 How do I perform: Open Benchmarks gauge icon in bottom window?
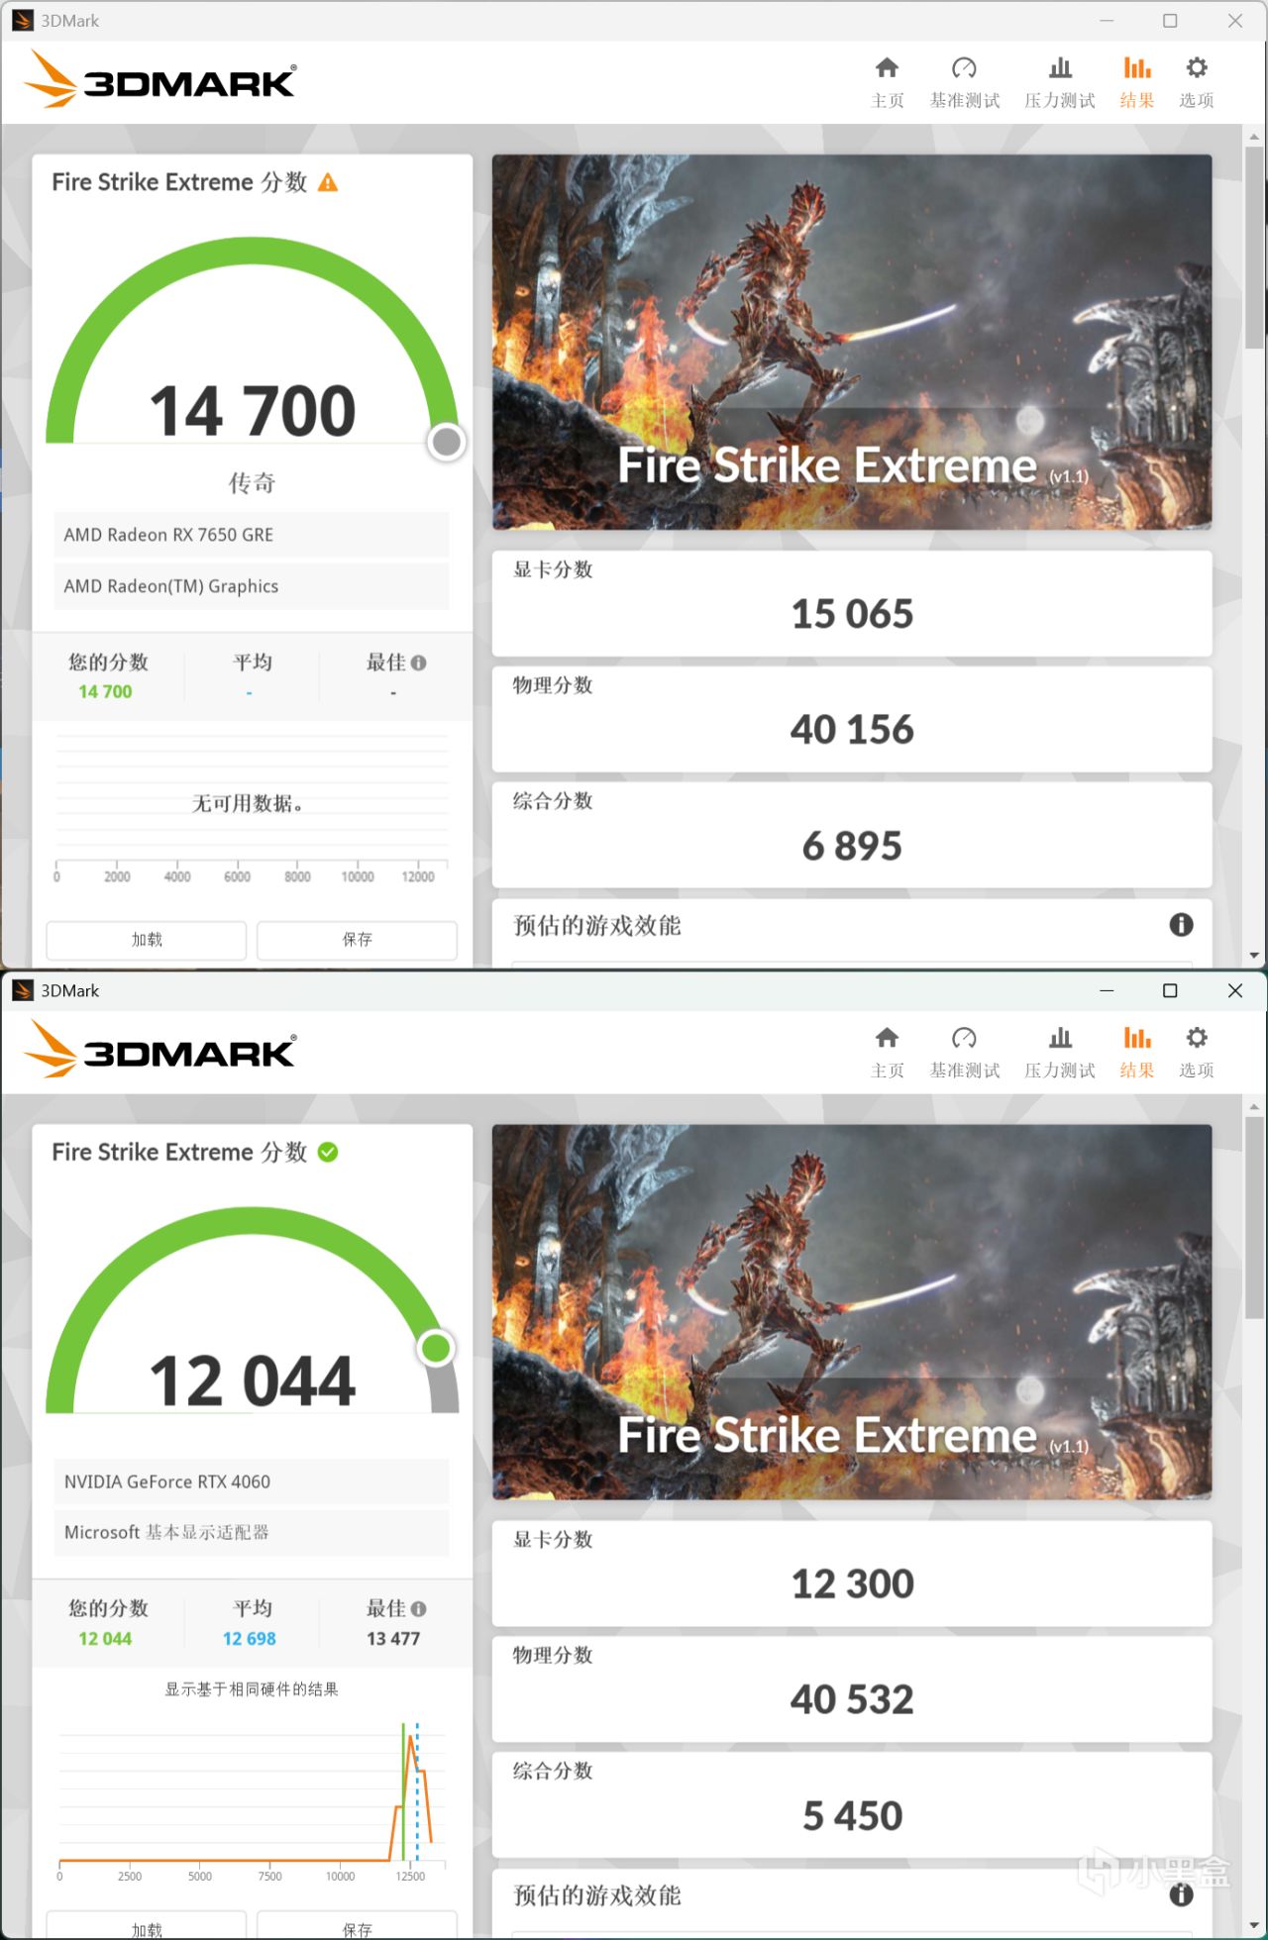(964, 1038)
